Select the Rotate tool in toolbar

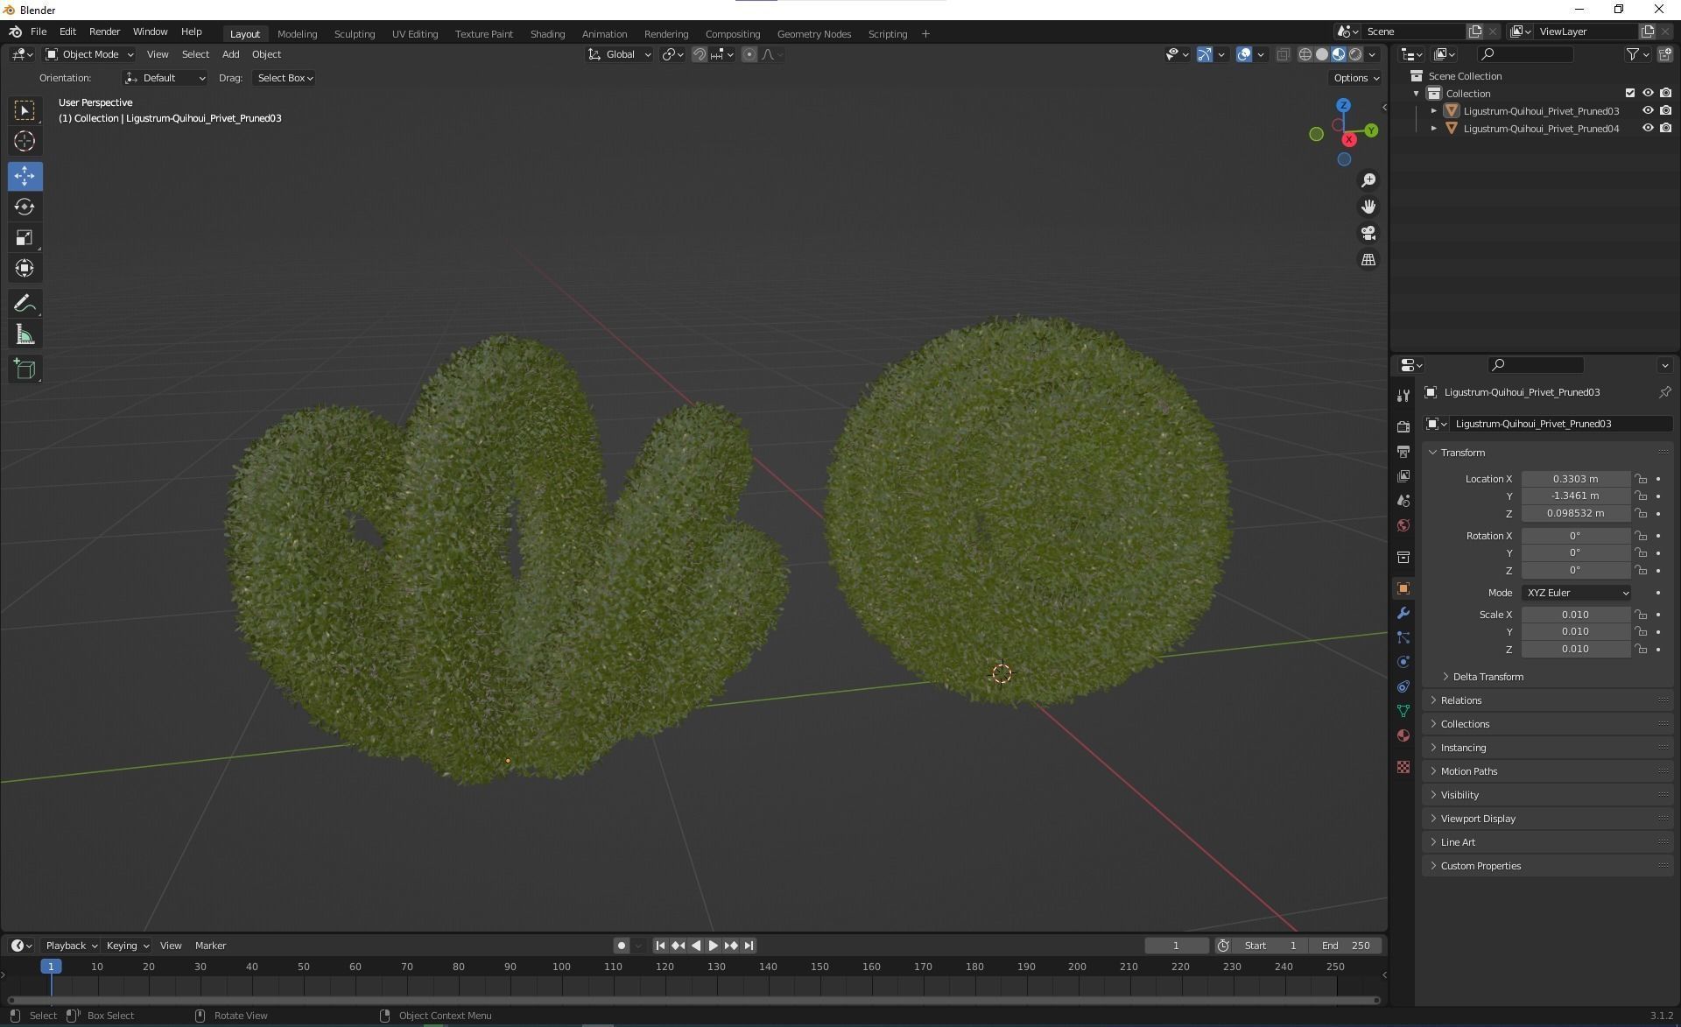point(25,207)
